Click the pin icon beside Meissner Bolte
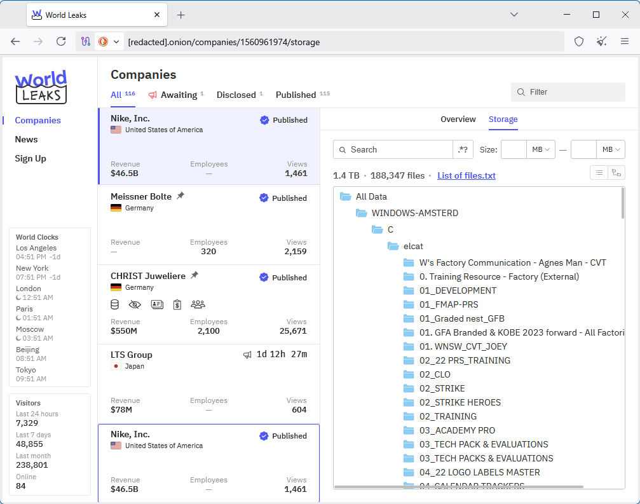This screenshot has height=504, width=640. tap(180, 196)
